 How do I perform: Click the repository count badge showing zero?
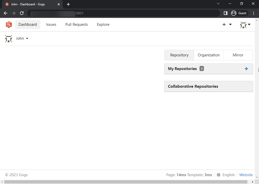pos(202,68)
